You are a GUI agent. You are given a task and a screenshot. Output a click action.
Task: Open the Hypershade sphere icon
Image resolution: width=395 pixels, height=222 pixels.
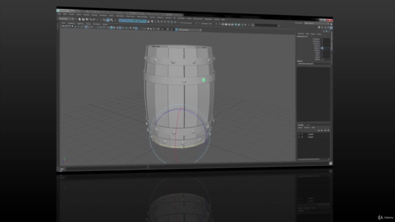click(x=236, y=25)
